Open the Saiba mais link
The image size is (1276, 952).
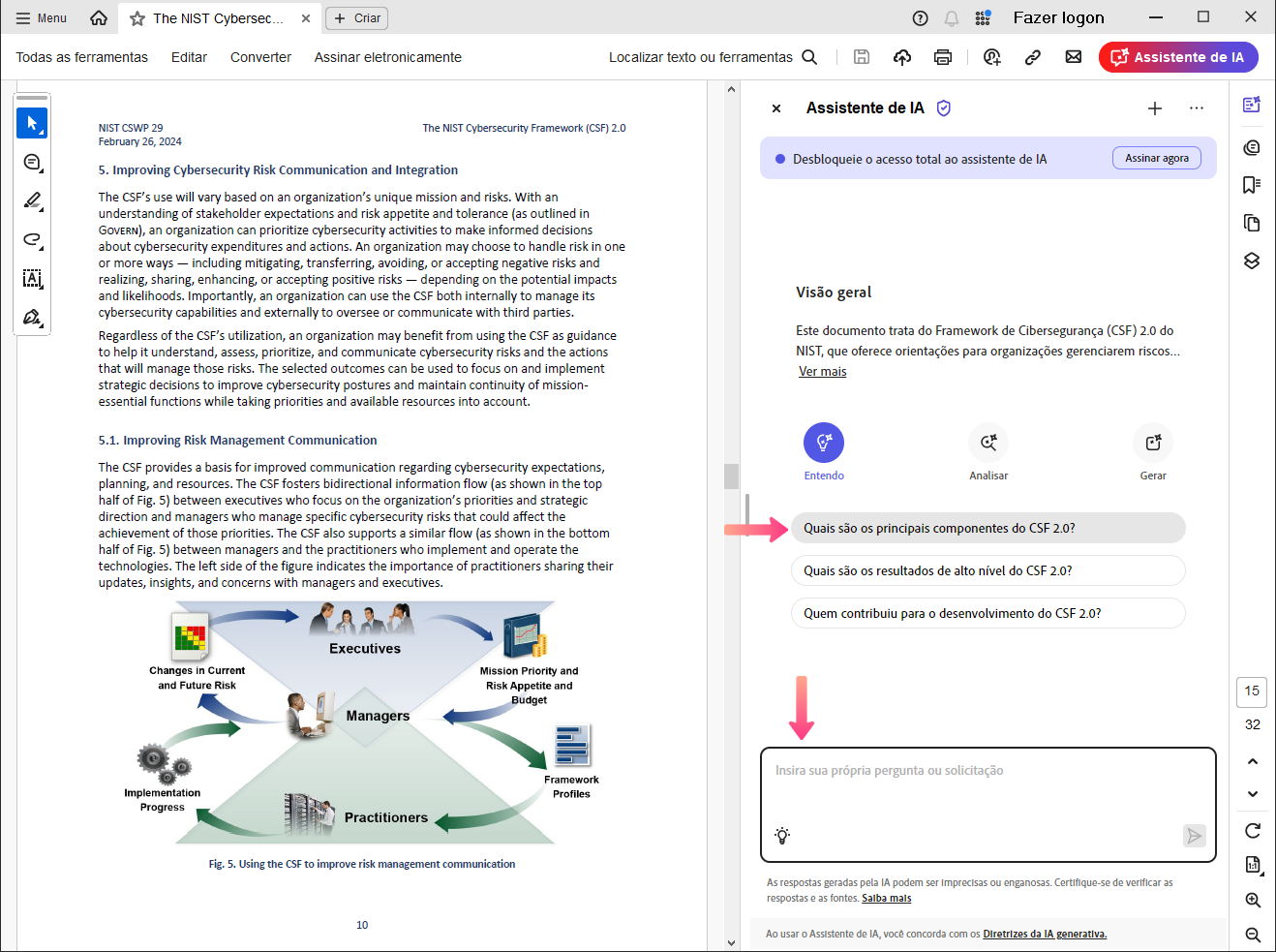click(x=887, y=899)
